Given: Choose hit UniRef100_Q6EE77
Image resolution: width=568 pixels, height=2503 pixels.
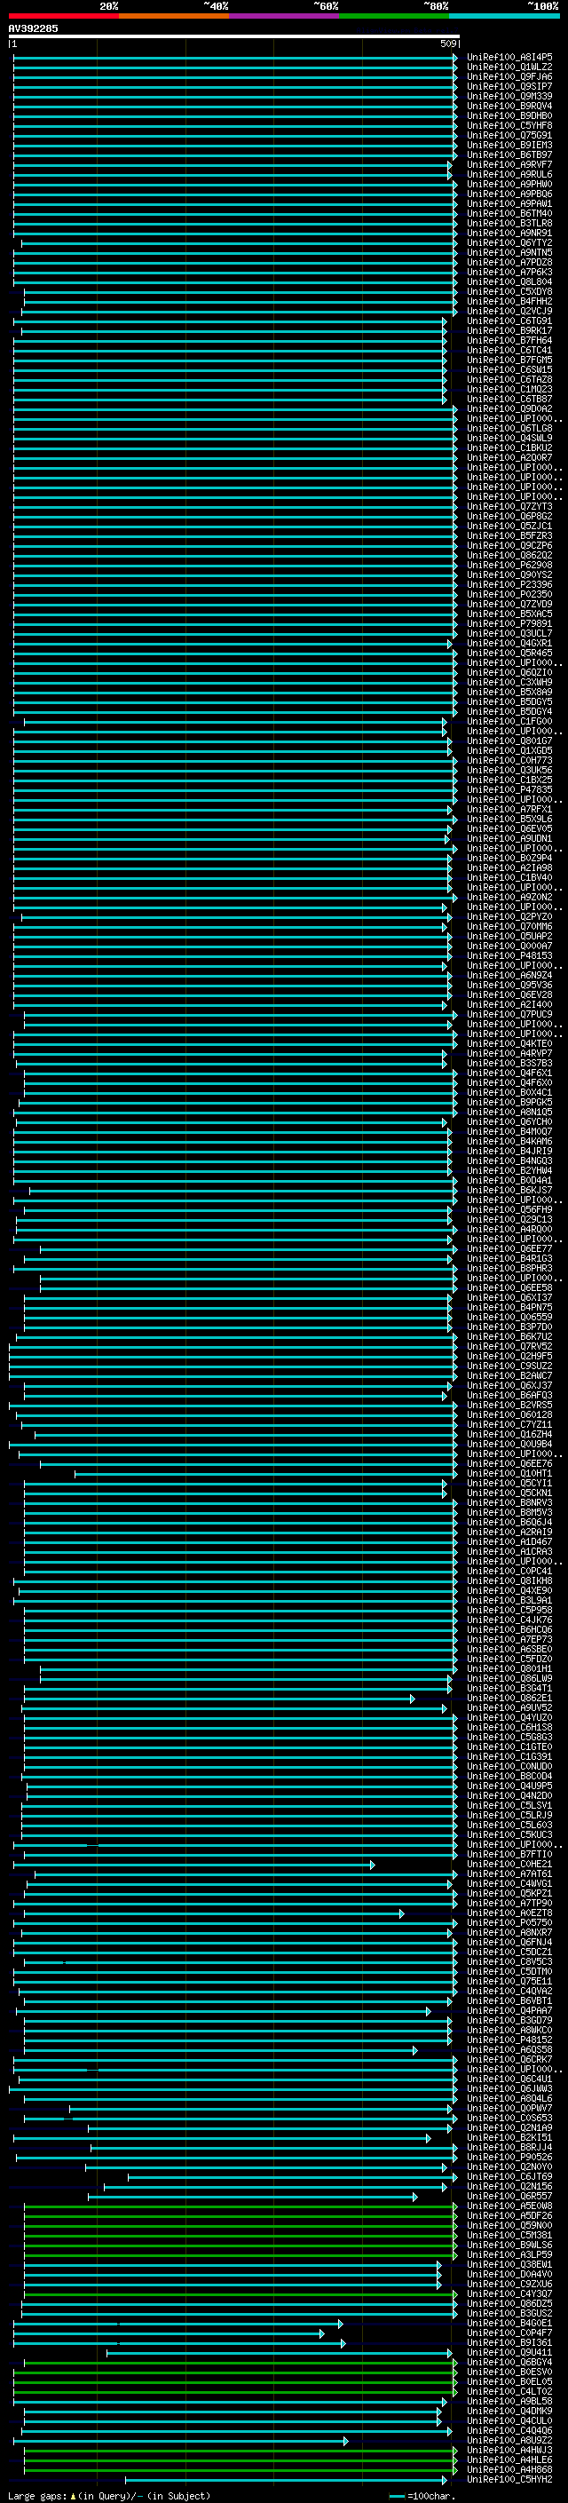Looking at the screenshot, I should (509, 1248).
